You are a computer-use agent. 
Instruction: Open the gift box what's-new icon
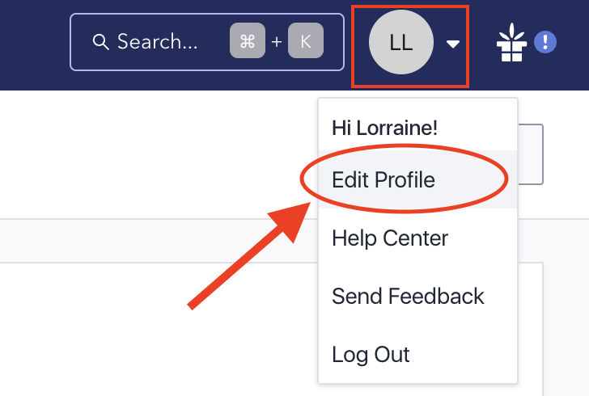(511, 44)
